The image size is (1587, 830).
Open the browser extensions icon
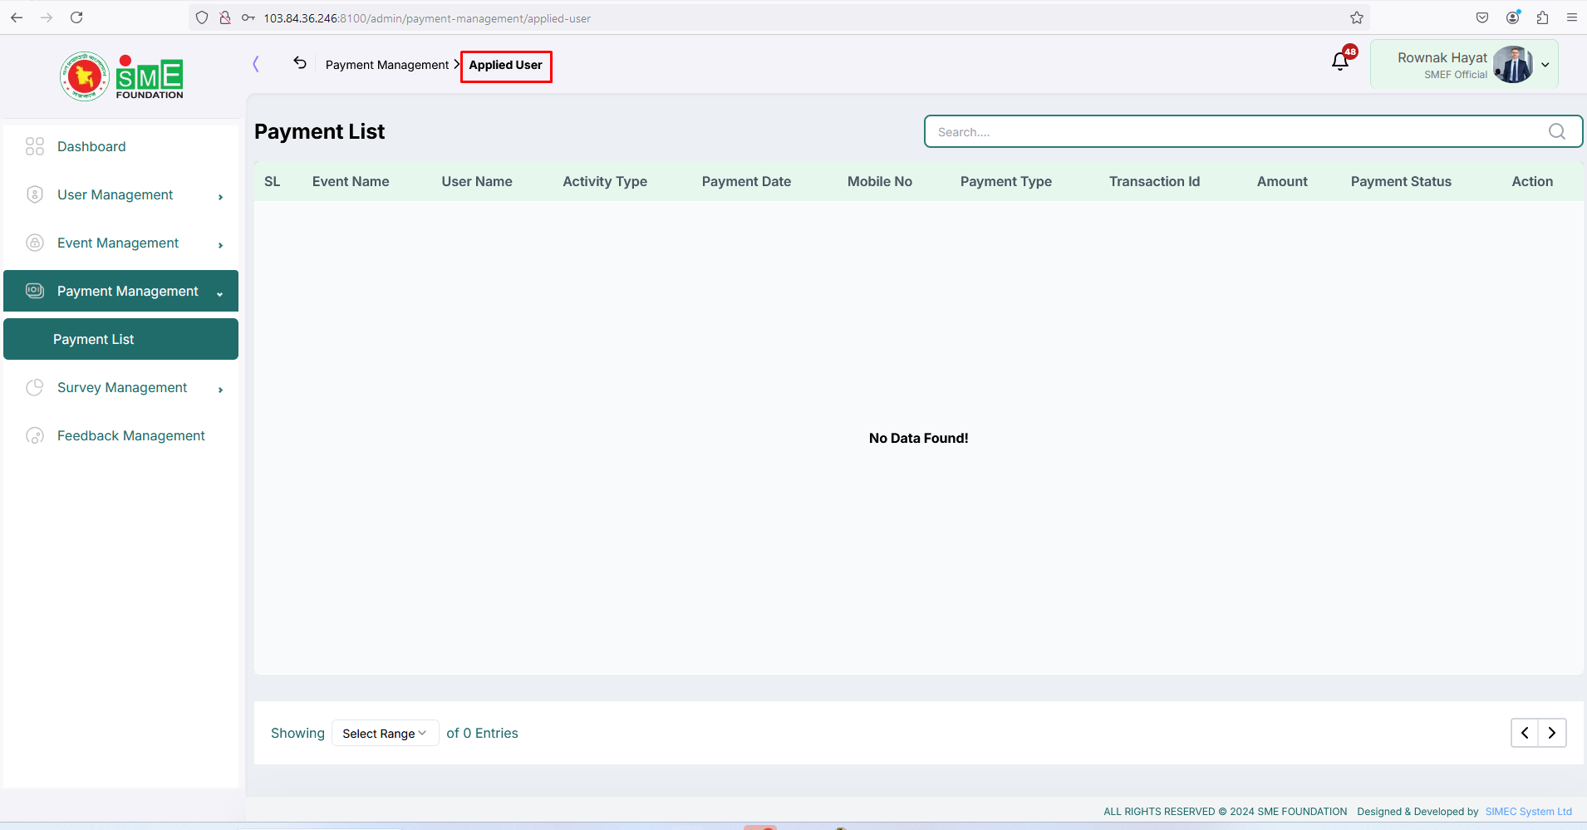tap(1543, 17)
